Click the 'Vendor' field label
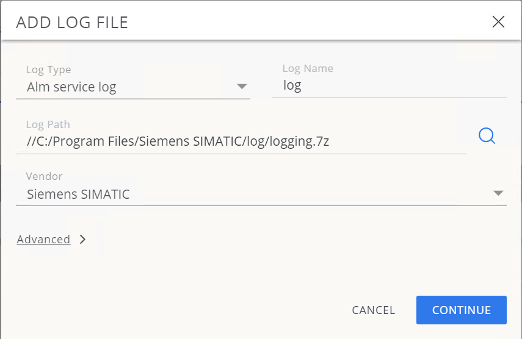This screenshot has width=522, height=339. click(44, 176)
